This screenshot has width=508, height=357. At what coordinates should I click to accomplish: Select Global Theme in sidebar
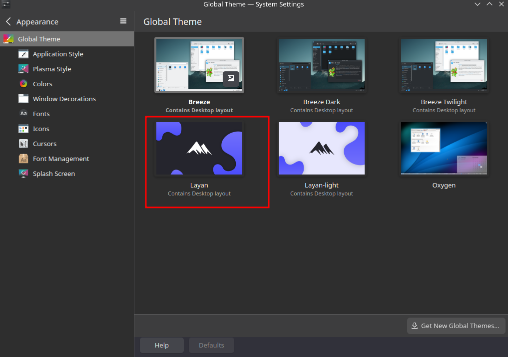67,39
